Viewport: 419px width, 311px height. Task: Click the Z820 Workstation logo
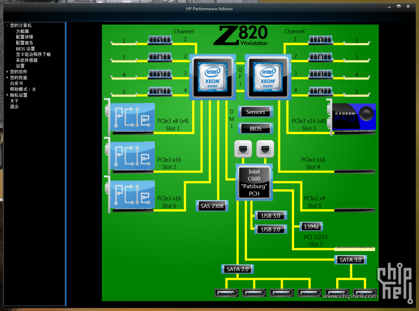coord(240,35)
